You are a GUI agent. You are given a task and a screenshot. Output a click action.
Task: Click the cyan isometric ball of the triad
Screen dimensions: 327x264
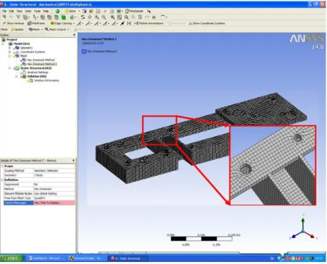(303, 231)
